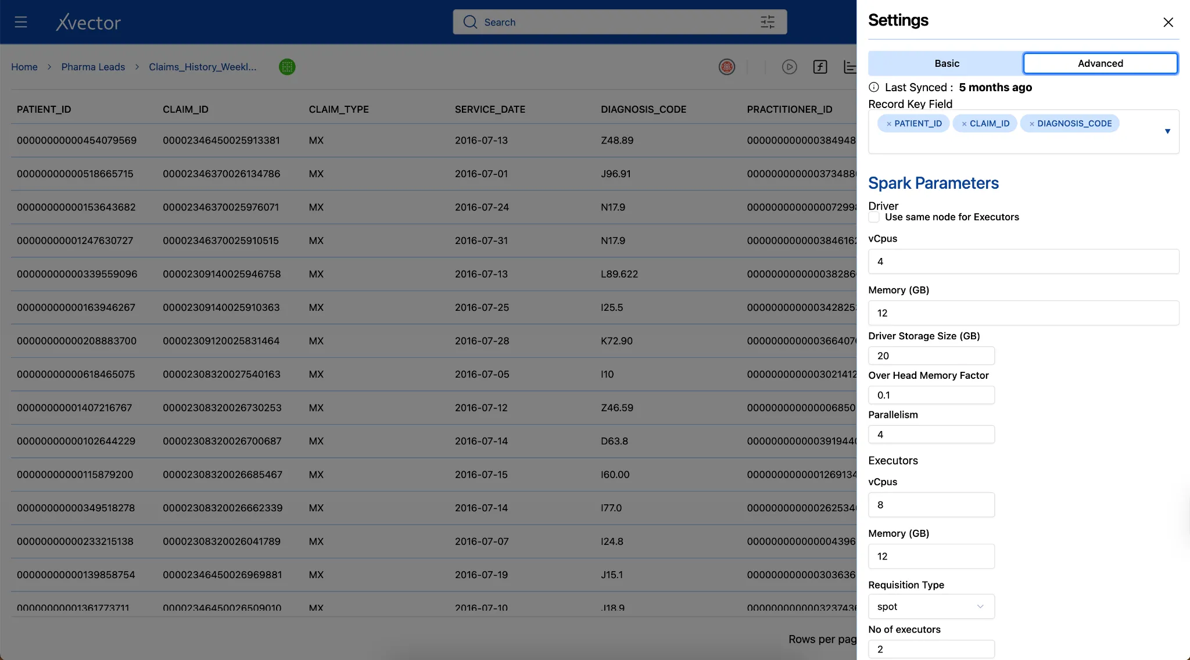This screenshot has width=1190, height=660.
Task: Select diagnosis code K72.90 cell
Action: tap(616, 341)
